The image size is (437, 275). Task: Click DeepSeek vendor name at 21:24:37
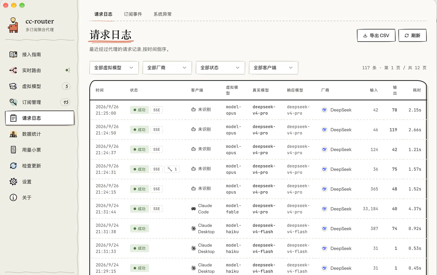click(x=341, y=149)
